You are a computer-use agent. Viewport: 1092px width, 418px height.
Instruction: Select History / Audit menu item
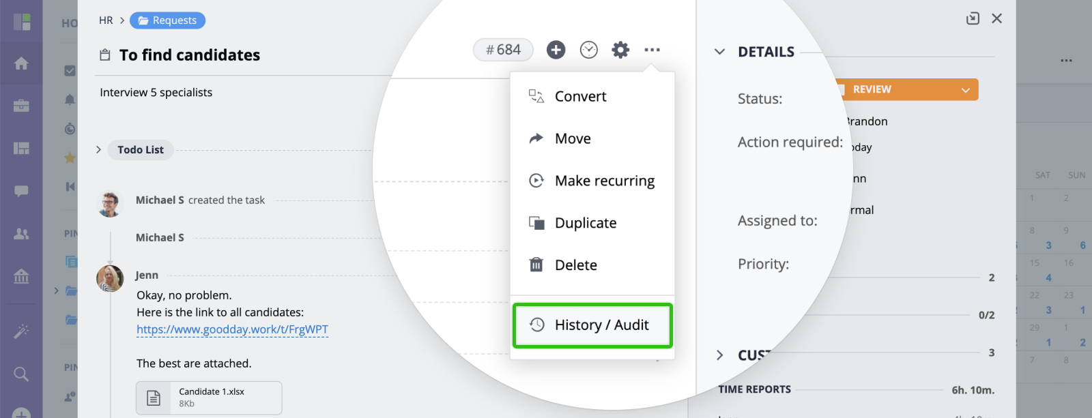[x=592, y=325]
